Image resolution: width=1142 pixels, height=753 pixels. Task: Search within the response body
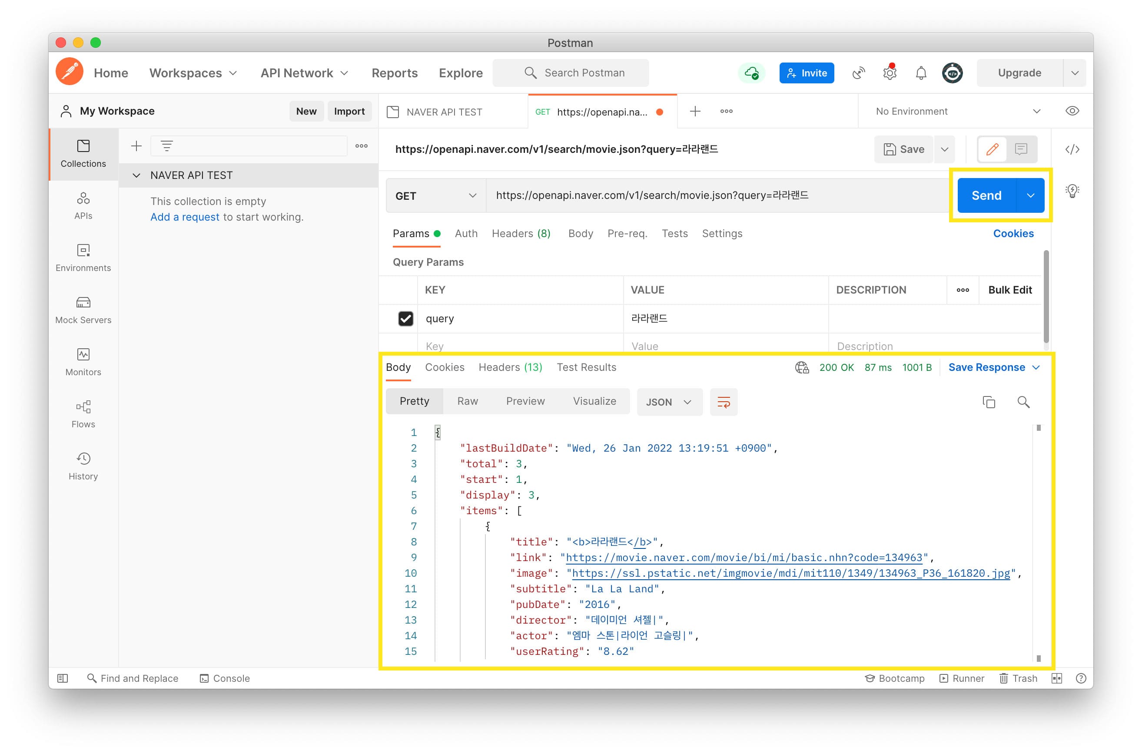coord(1023,402)
